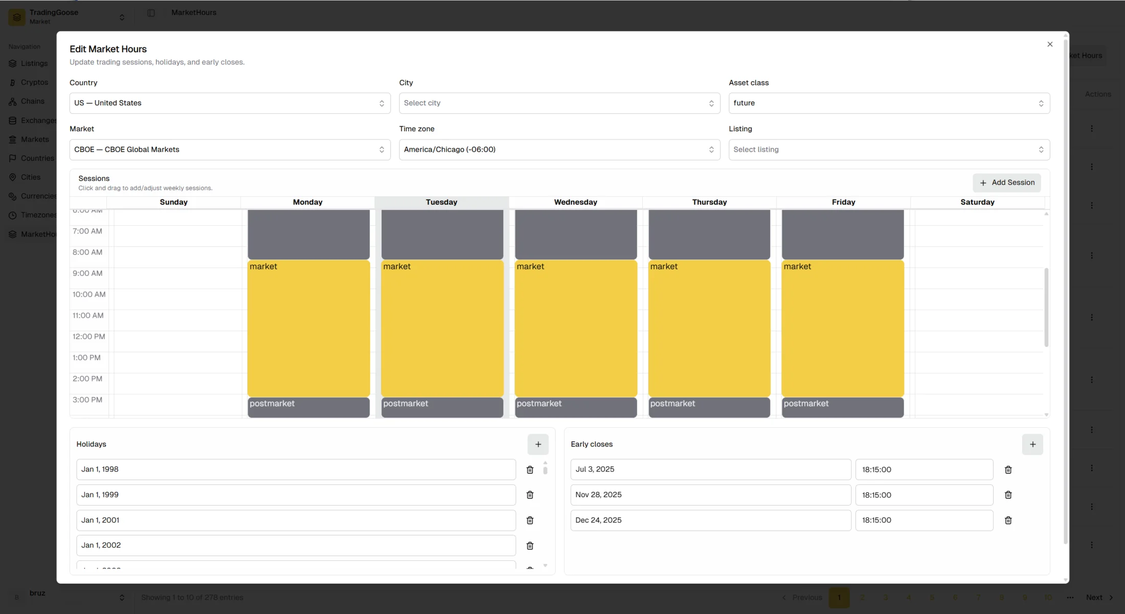This screenshot has width=1125, height=614.
Task: Open the Select city dropdown
Action: pos(559,103)
